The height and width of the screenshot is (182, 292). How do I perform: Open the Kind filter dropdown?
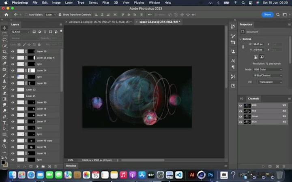click(x=21, y=32)
